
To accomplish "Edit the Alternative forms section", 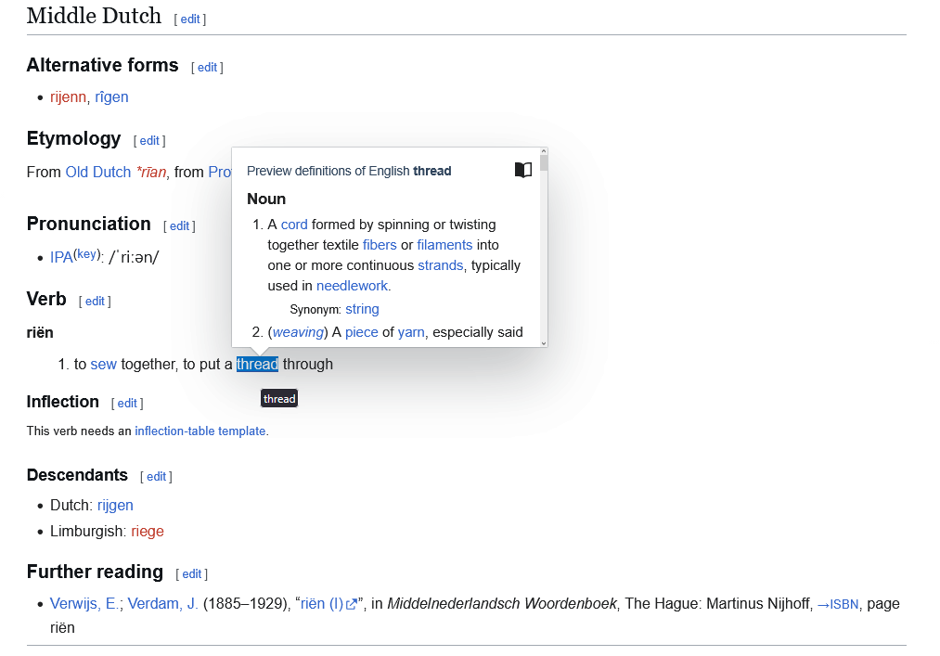I will pos(208,68).
